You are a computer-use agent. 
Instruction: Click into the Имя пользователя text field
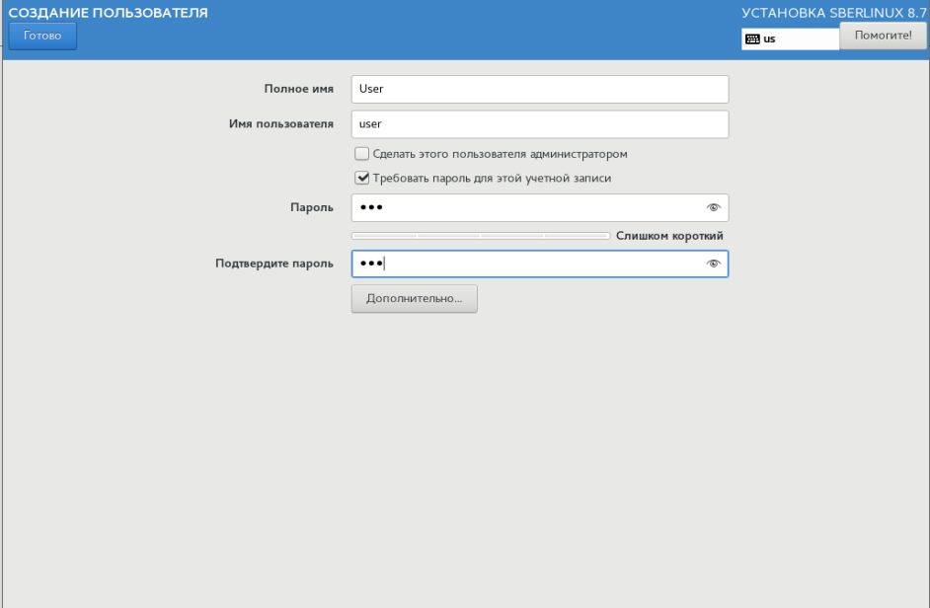point(539,124)
